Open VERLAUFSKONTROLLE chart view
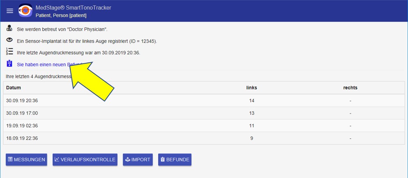This screenshot has width=408, height=178. (x=85, y=160)
